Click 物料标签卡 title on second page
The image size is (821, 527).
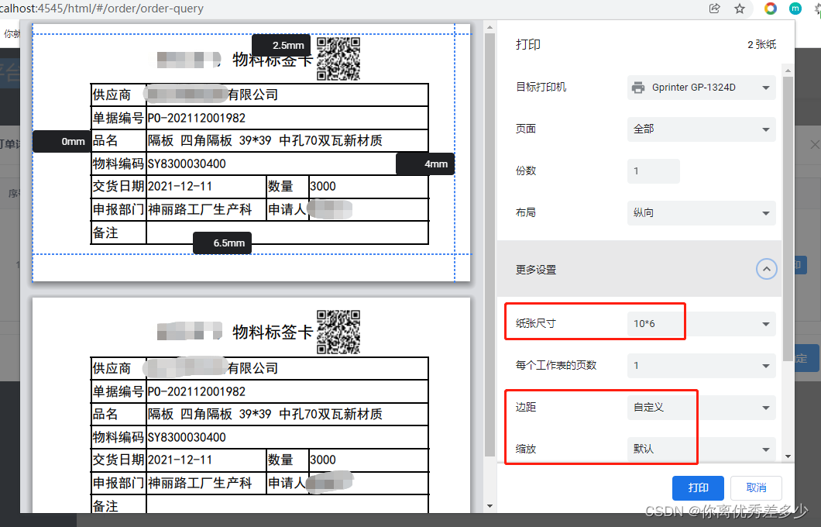273,332
